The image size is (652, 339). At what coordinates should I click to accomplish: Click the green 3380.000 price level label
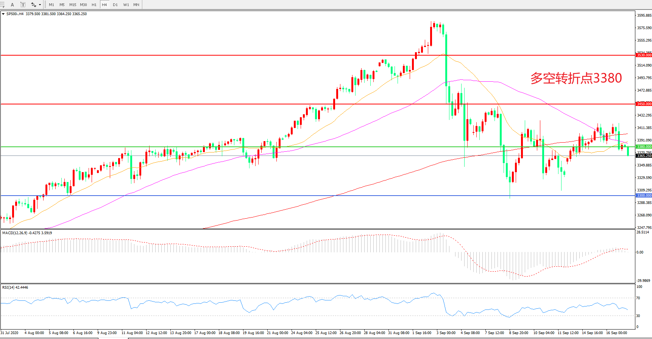point(644,147)
